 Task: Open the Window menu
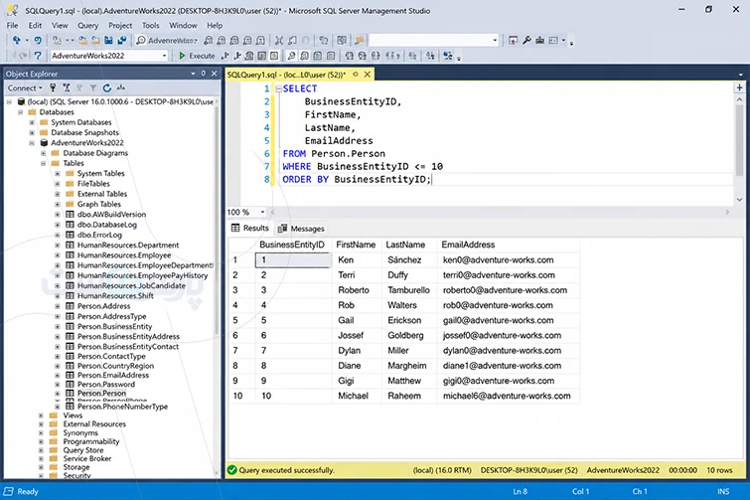pyautogui.click(x=183, y=26)
